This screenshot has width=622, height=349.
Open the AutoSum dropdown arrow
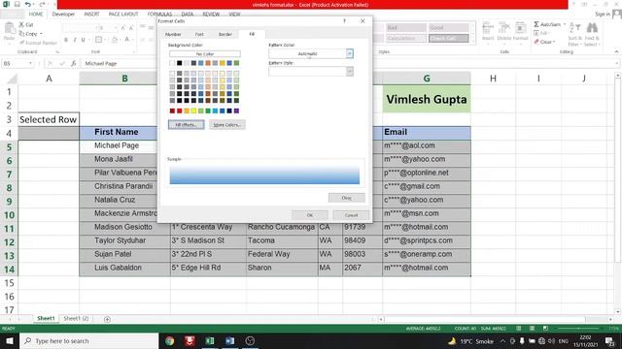pyautogui.click(x=565, y=24)
